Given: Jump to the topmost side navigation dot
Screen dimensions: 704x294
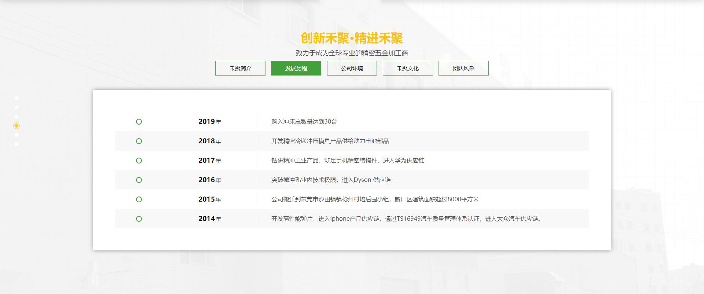Looking at the screenshot, I should [16, 98].
